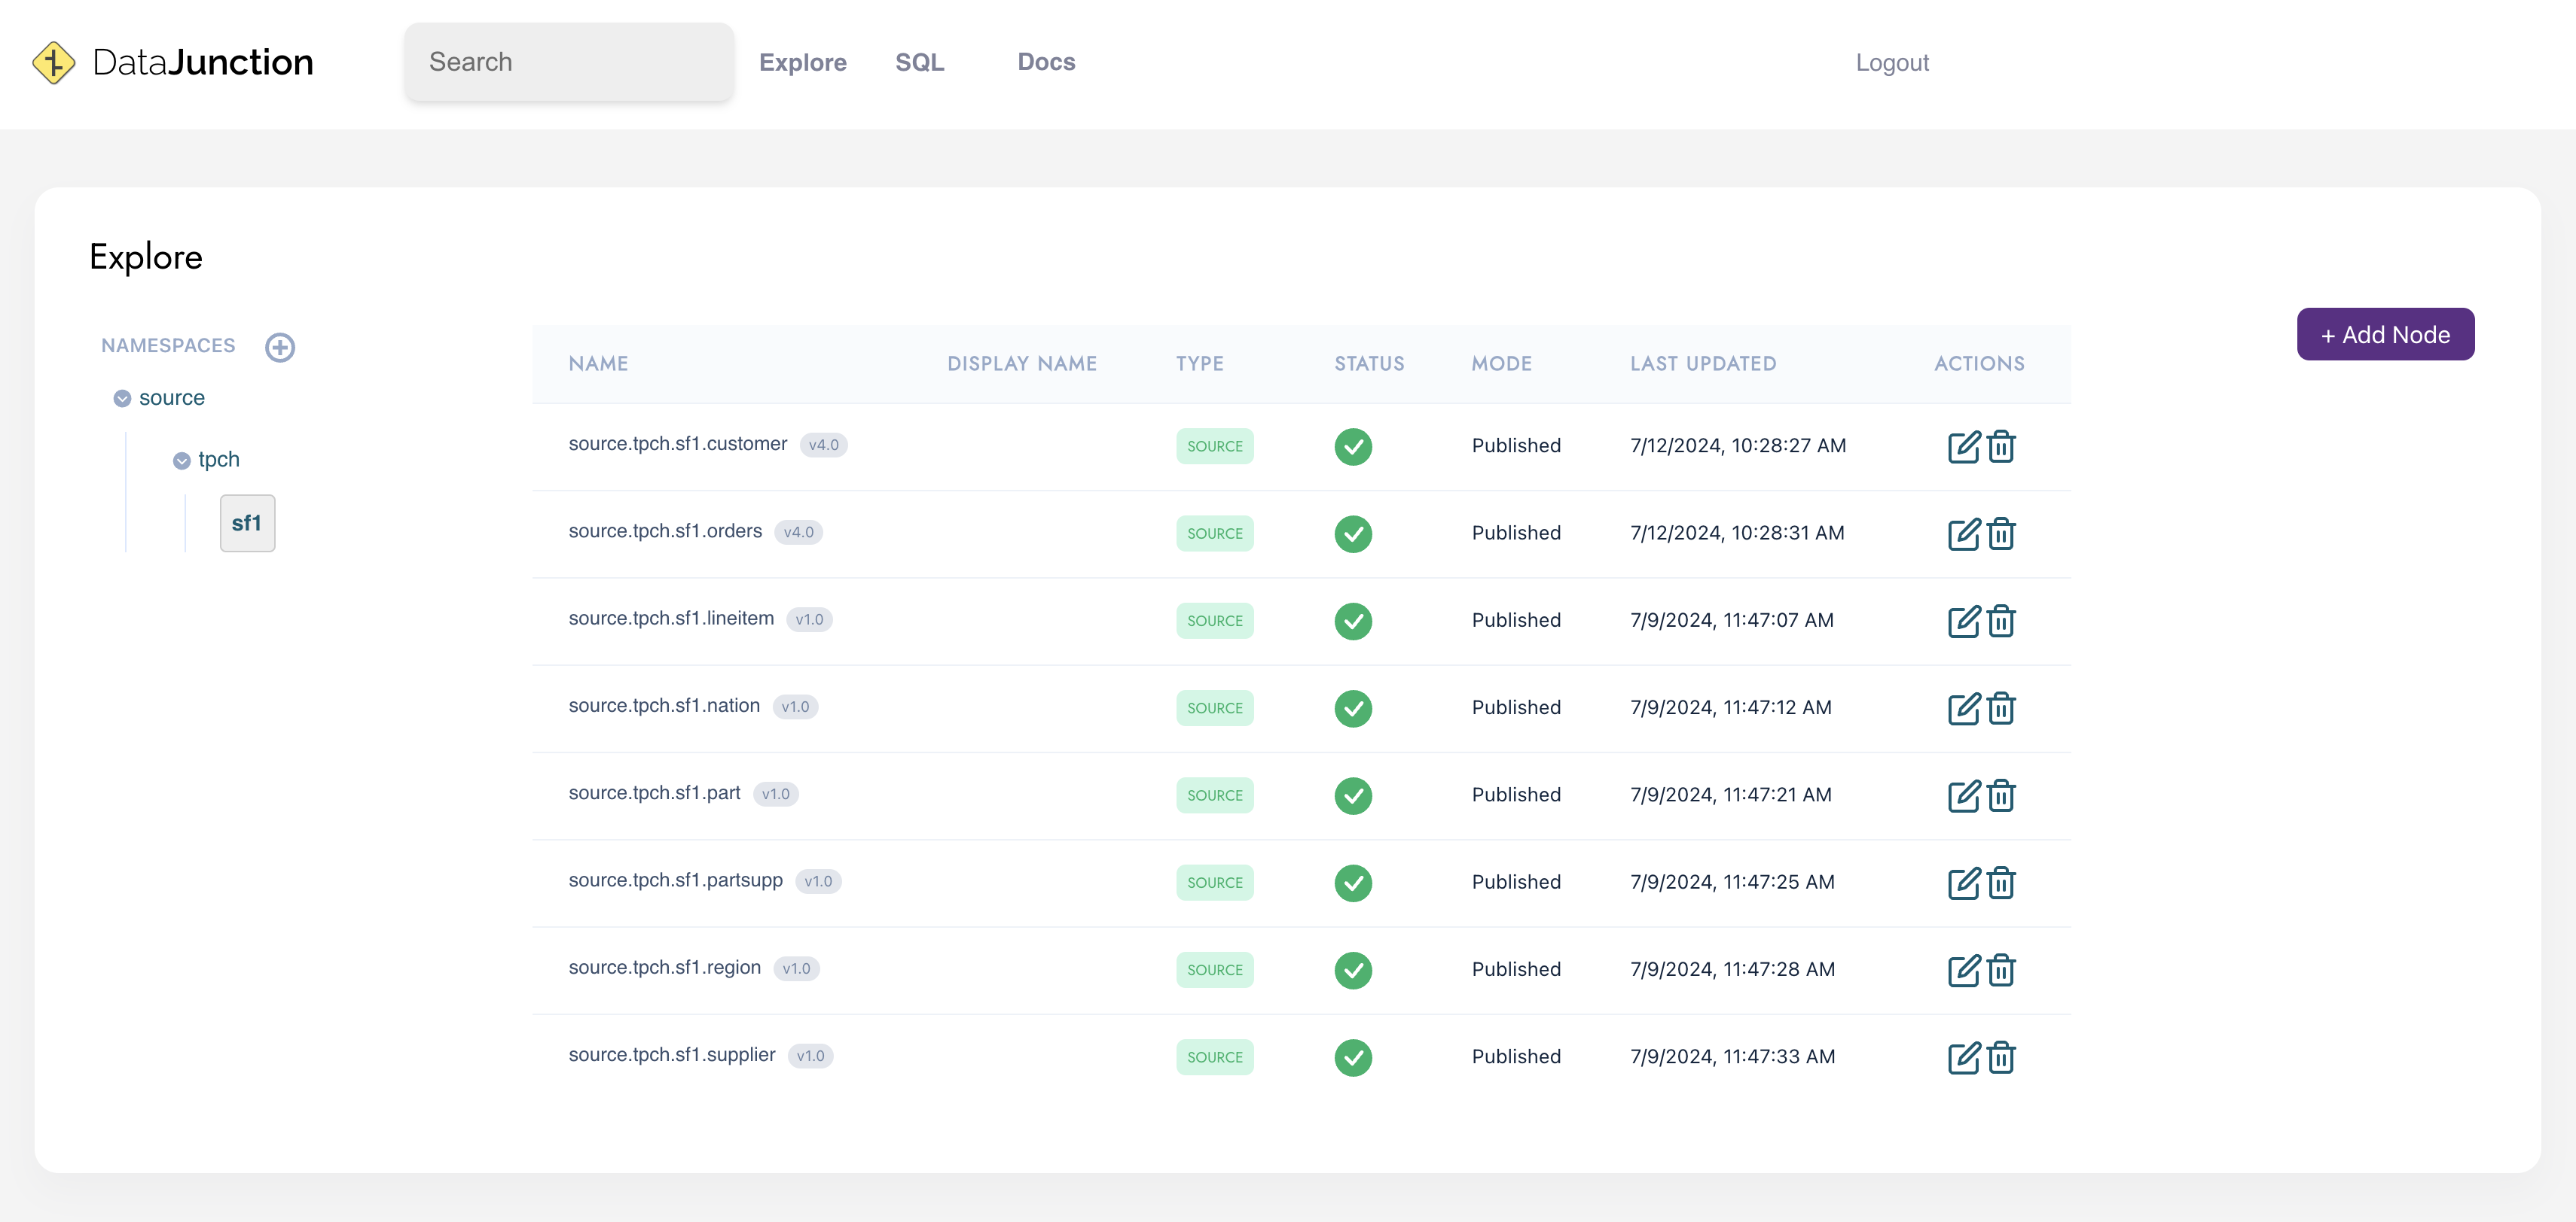This screenshot has width=2576, height=1222.
Task: Click the DataJunction logo icon
Action: pyautogui.click(x=54, y=62)
